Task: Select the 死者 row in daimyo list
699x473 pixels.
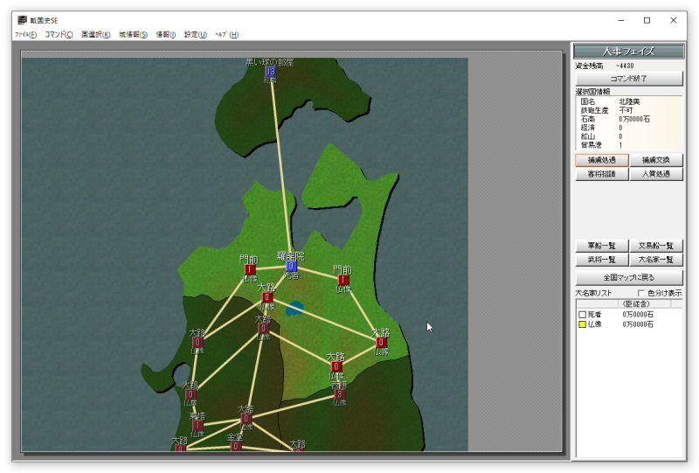Action: 629,315
